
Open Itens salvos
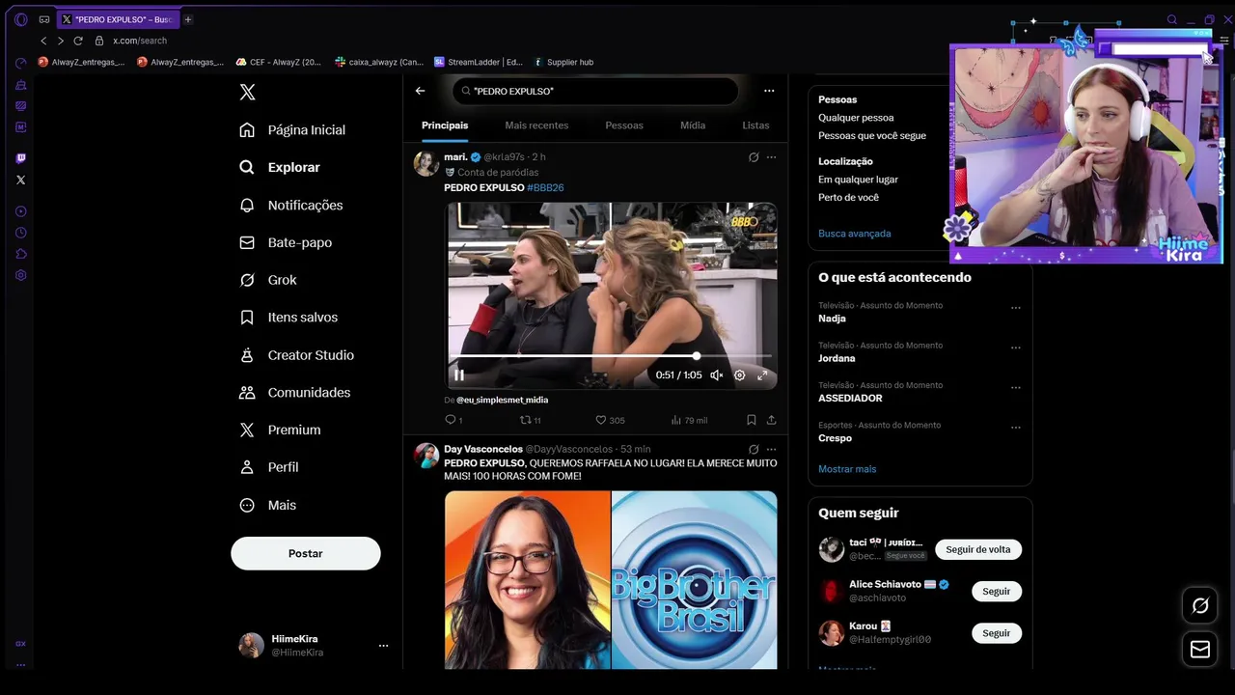(x=288, y=318)
